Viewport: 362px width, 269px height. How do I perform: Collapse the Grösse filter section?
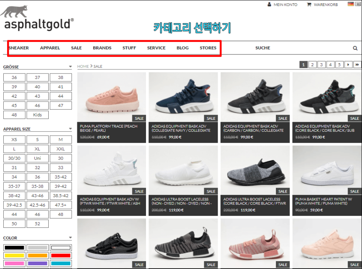[70, 67]
